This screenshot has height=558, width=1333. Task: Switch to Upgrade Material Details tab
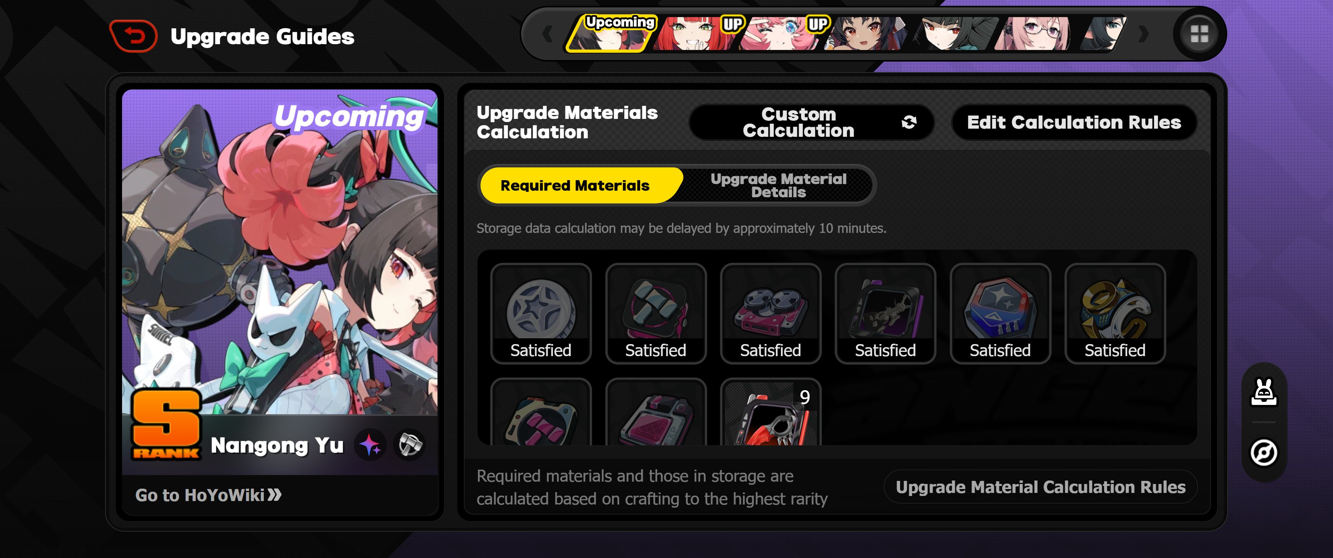tap(778, 185)
